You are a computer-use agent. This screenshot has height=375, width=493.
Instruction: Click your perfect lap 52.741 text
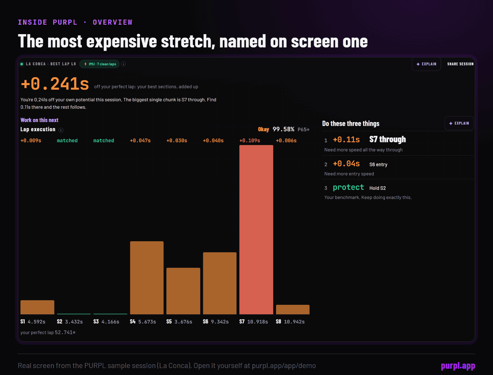point(48,333)
